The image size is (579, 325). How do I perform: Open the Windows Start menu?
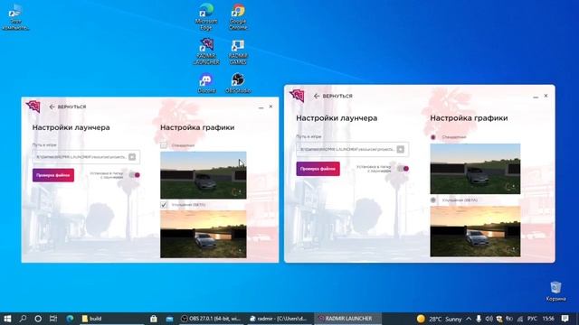tap(7, 319)
